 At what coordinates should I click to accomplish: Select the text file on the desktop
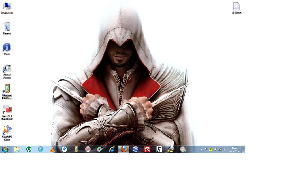click(x=236, y=7)
